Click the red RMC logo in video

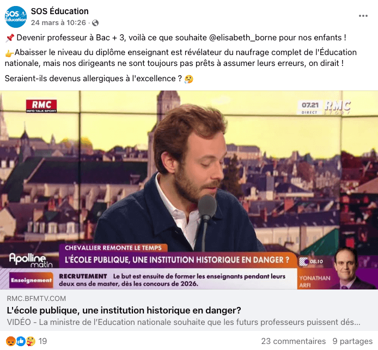pyautogui.click(x=41, y=106)
